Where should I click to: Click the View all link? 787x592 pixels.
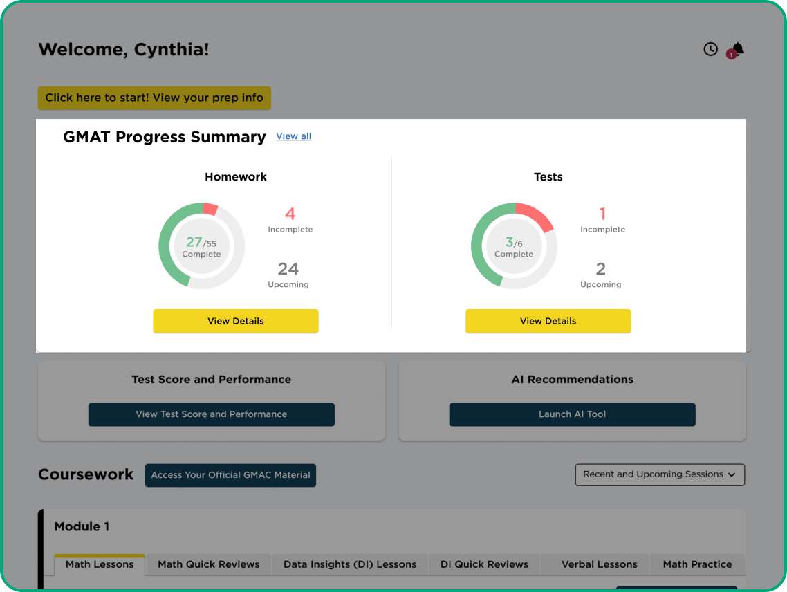pyautogui.click(x=293, y=136)
